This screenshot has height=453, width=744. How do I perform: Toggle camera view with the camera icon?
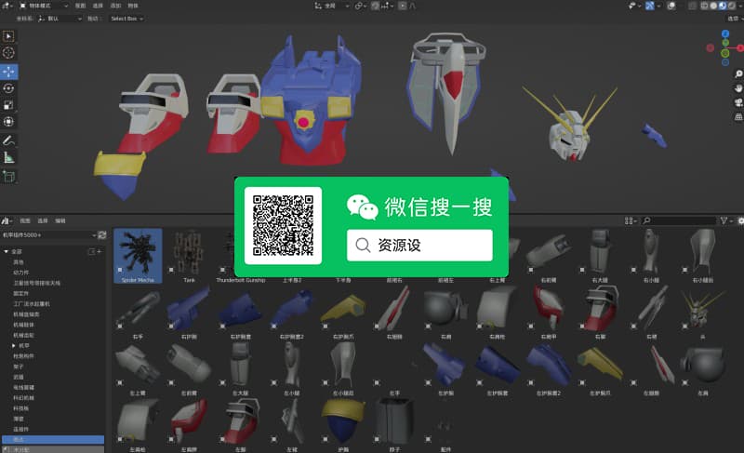[x=738, y=102]
